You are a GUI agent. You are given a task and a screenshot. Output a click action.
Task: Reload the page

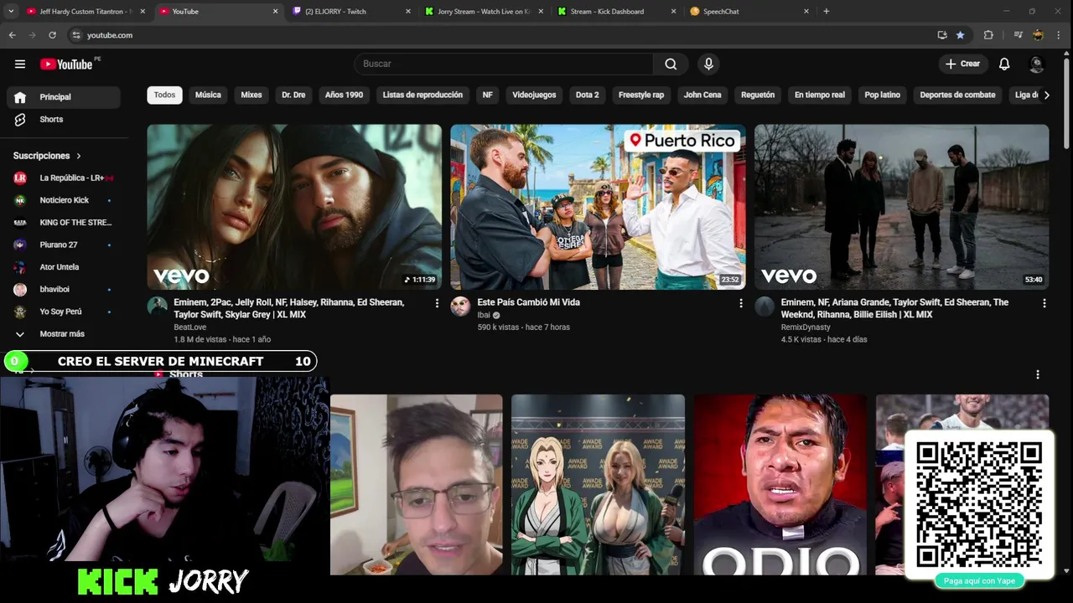click(52, 35)
